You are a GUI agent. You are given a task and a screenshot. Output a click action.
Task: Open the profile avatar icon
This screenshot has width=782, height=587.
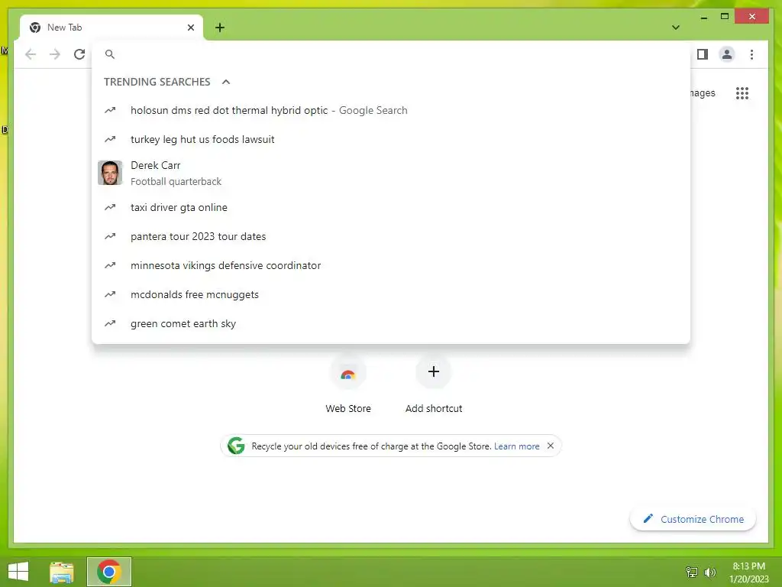tap(727, 54)
